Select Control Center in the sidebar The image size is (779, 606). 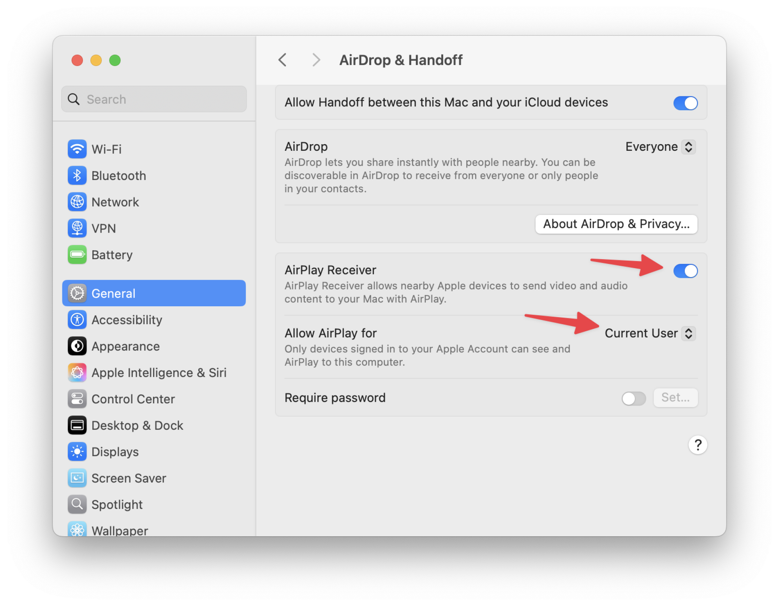click(x=154, y=399)
